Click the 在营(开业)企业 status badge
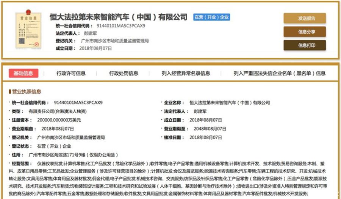The height and width of the screenshot is (199, 341). coord(211,17)
